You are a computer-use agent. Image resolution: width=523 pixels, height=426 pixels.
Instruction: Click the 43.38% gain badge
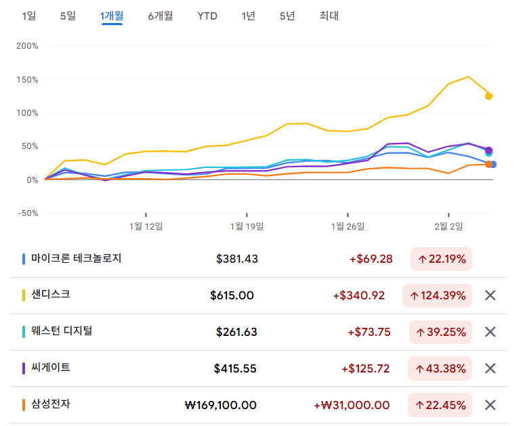[x=440, y=368]
